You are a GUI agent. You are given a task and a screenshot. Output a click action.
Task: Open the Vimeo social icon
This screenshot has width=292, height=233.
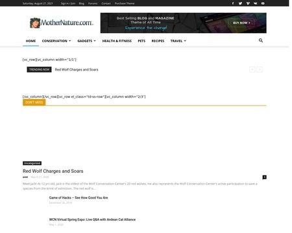[x=248, y=3]
